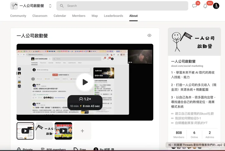The width and height of the screenshot is (225, 151).
Task: Click sidebar description point 2 多元收入
Action: point(194,87)
